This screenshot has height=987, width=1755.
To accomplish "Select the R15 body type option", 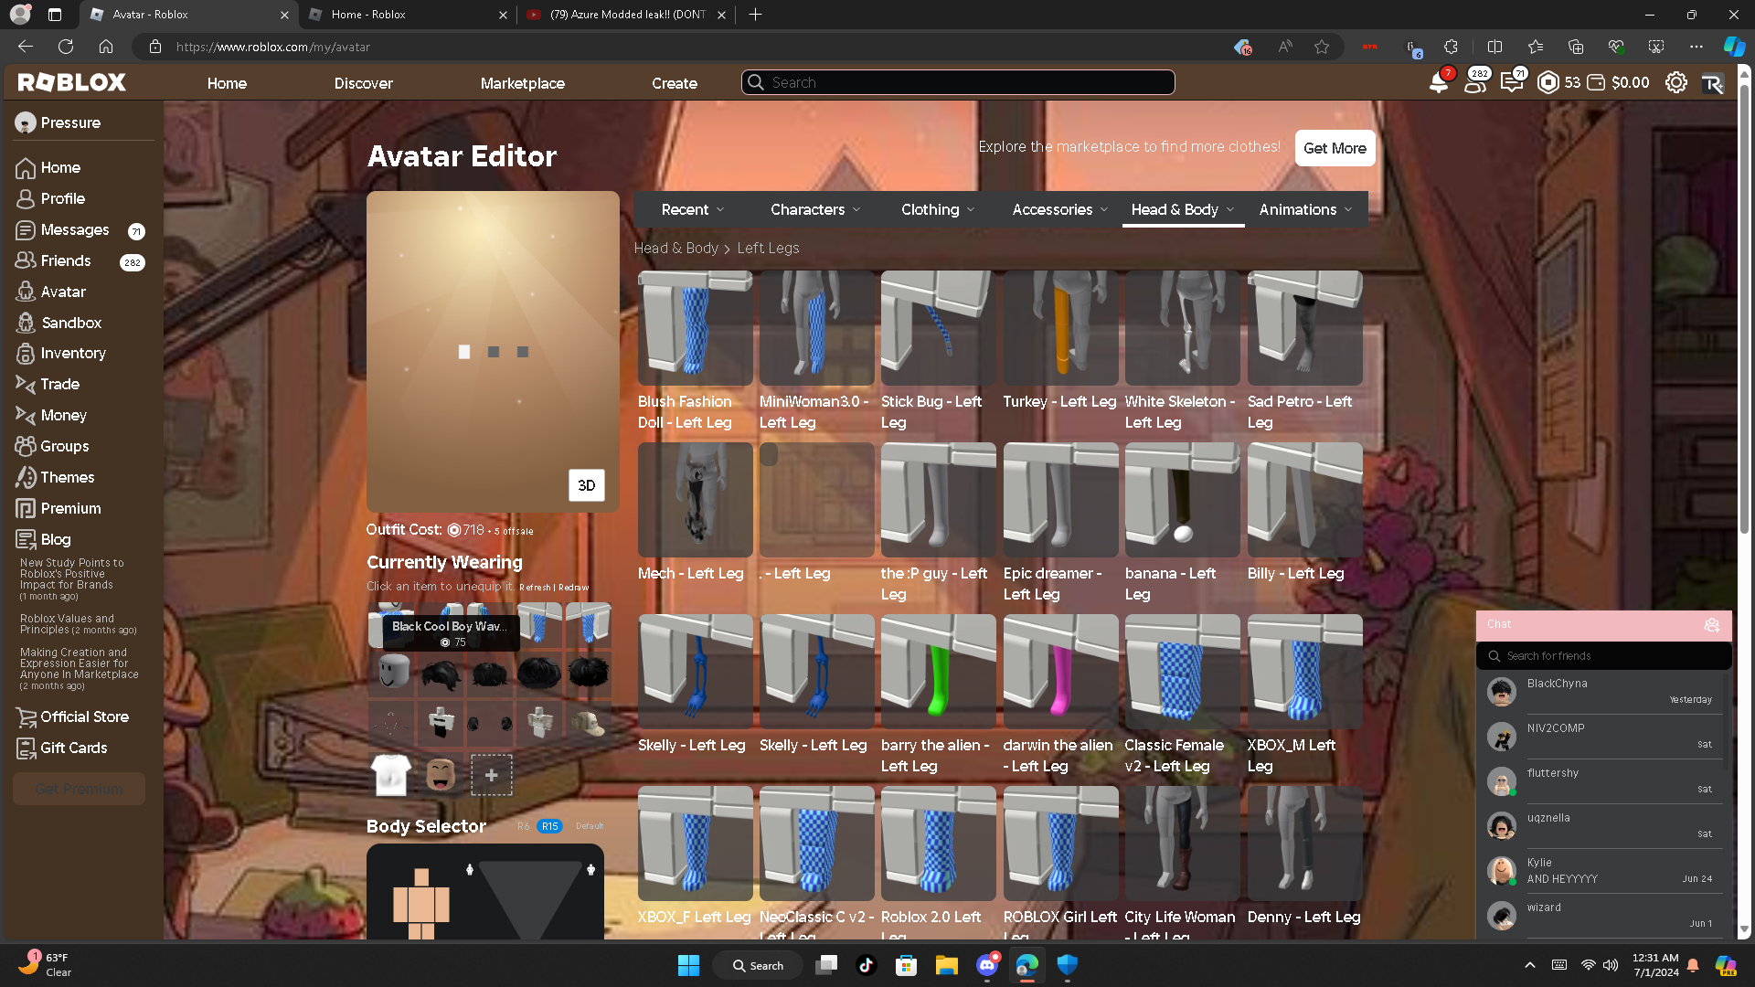I will [549, 826].
